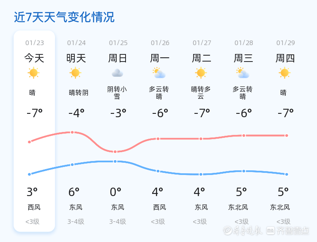The image size is (317, 242).
Task: Click the red curve point above 周四
Action: 287,135
